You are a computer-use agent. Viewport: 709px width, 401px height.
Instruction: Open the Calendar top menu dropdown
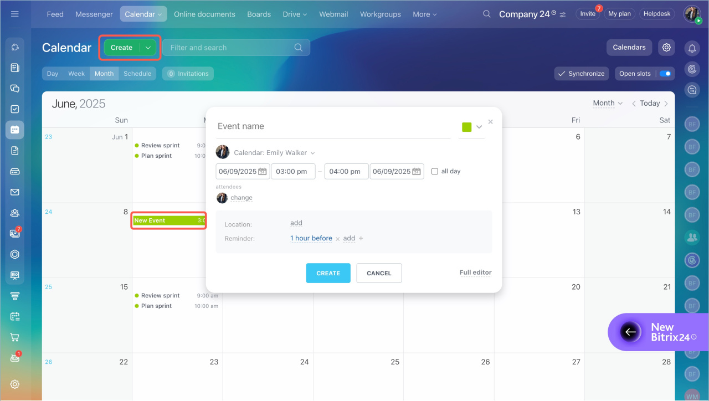click(143, 14)
